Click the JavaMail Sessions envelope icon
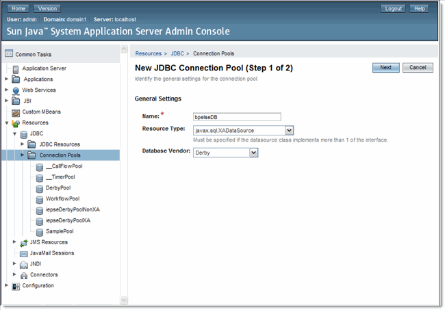The height and width of the screenshot is (310, 445). click(24, 254)
